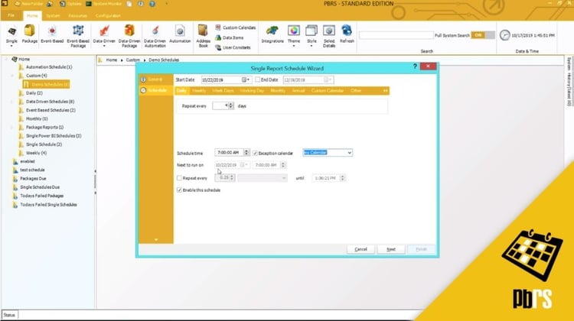This screenshot has width=574, height=321.
Task: Select the Custom Calendar frequency tab
Action: tap(328, 91)
